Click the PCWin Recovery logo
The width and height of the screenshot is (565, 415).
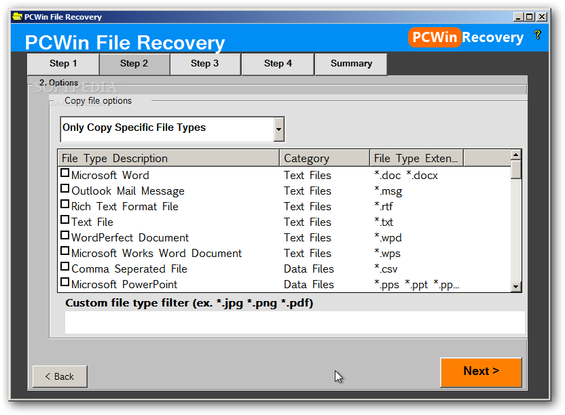(x=466, y=37)
